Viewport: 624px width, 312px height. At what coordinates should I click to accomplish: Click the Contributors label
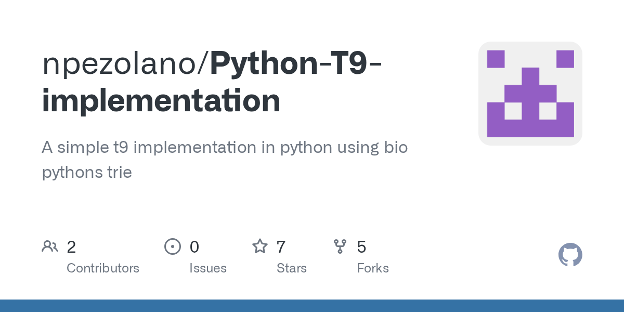click(x=103, y=268)
